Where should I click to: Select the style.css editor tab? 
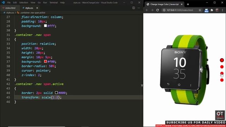point(29,8)
